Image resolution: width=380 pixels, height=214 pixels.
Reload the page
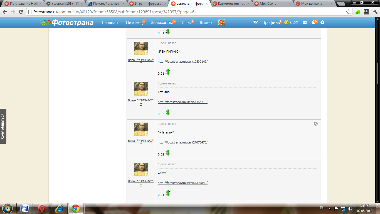click(x=21, y=12)
